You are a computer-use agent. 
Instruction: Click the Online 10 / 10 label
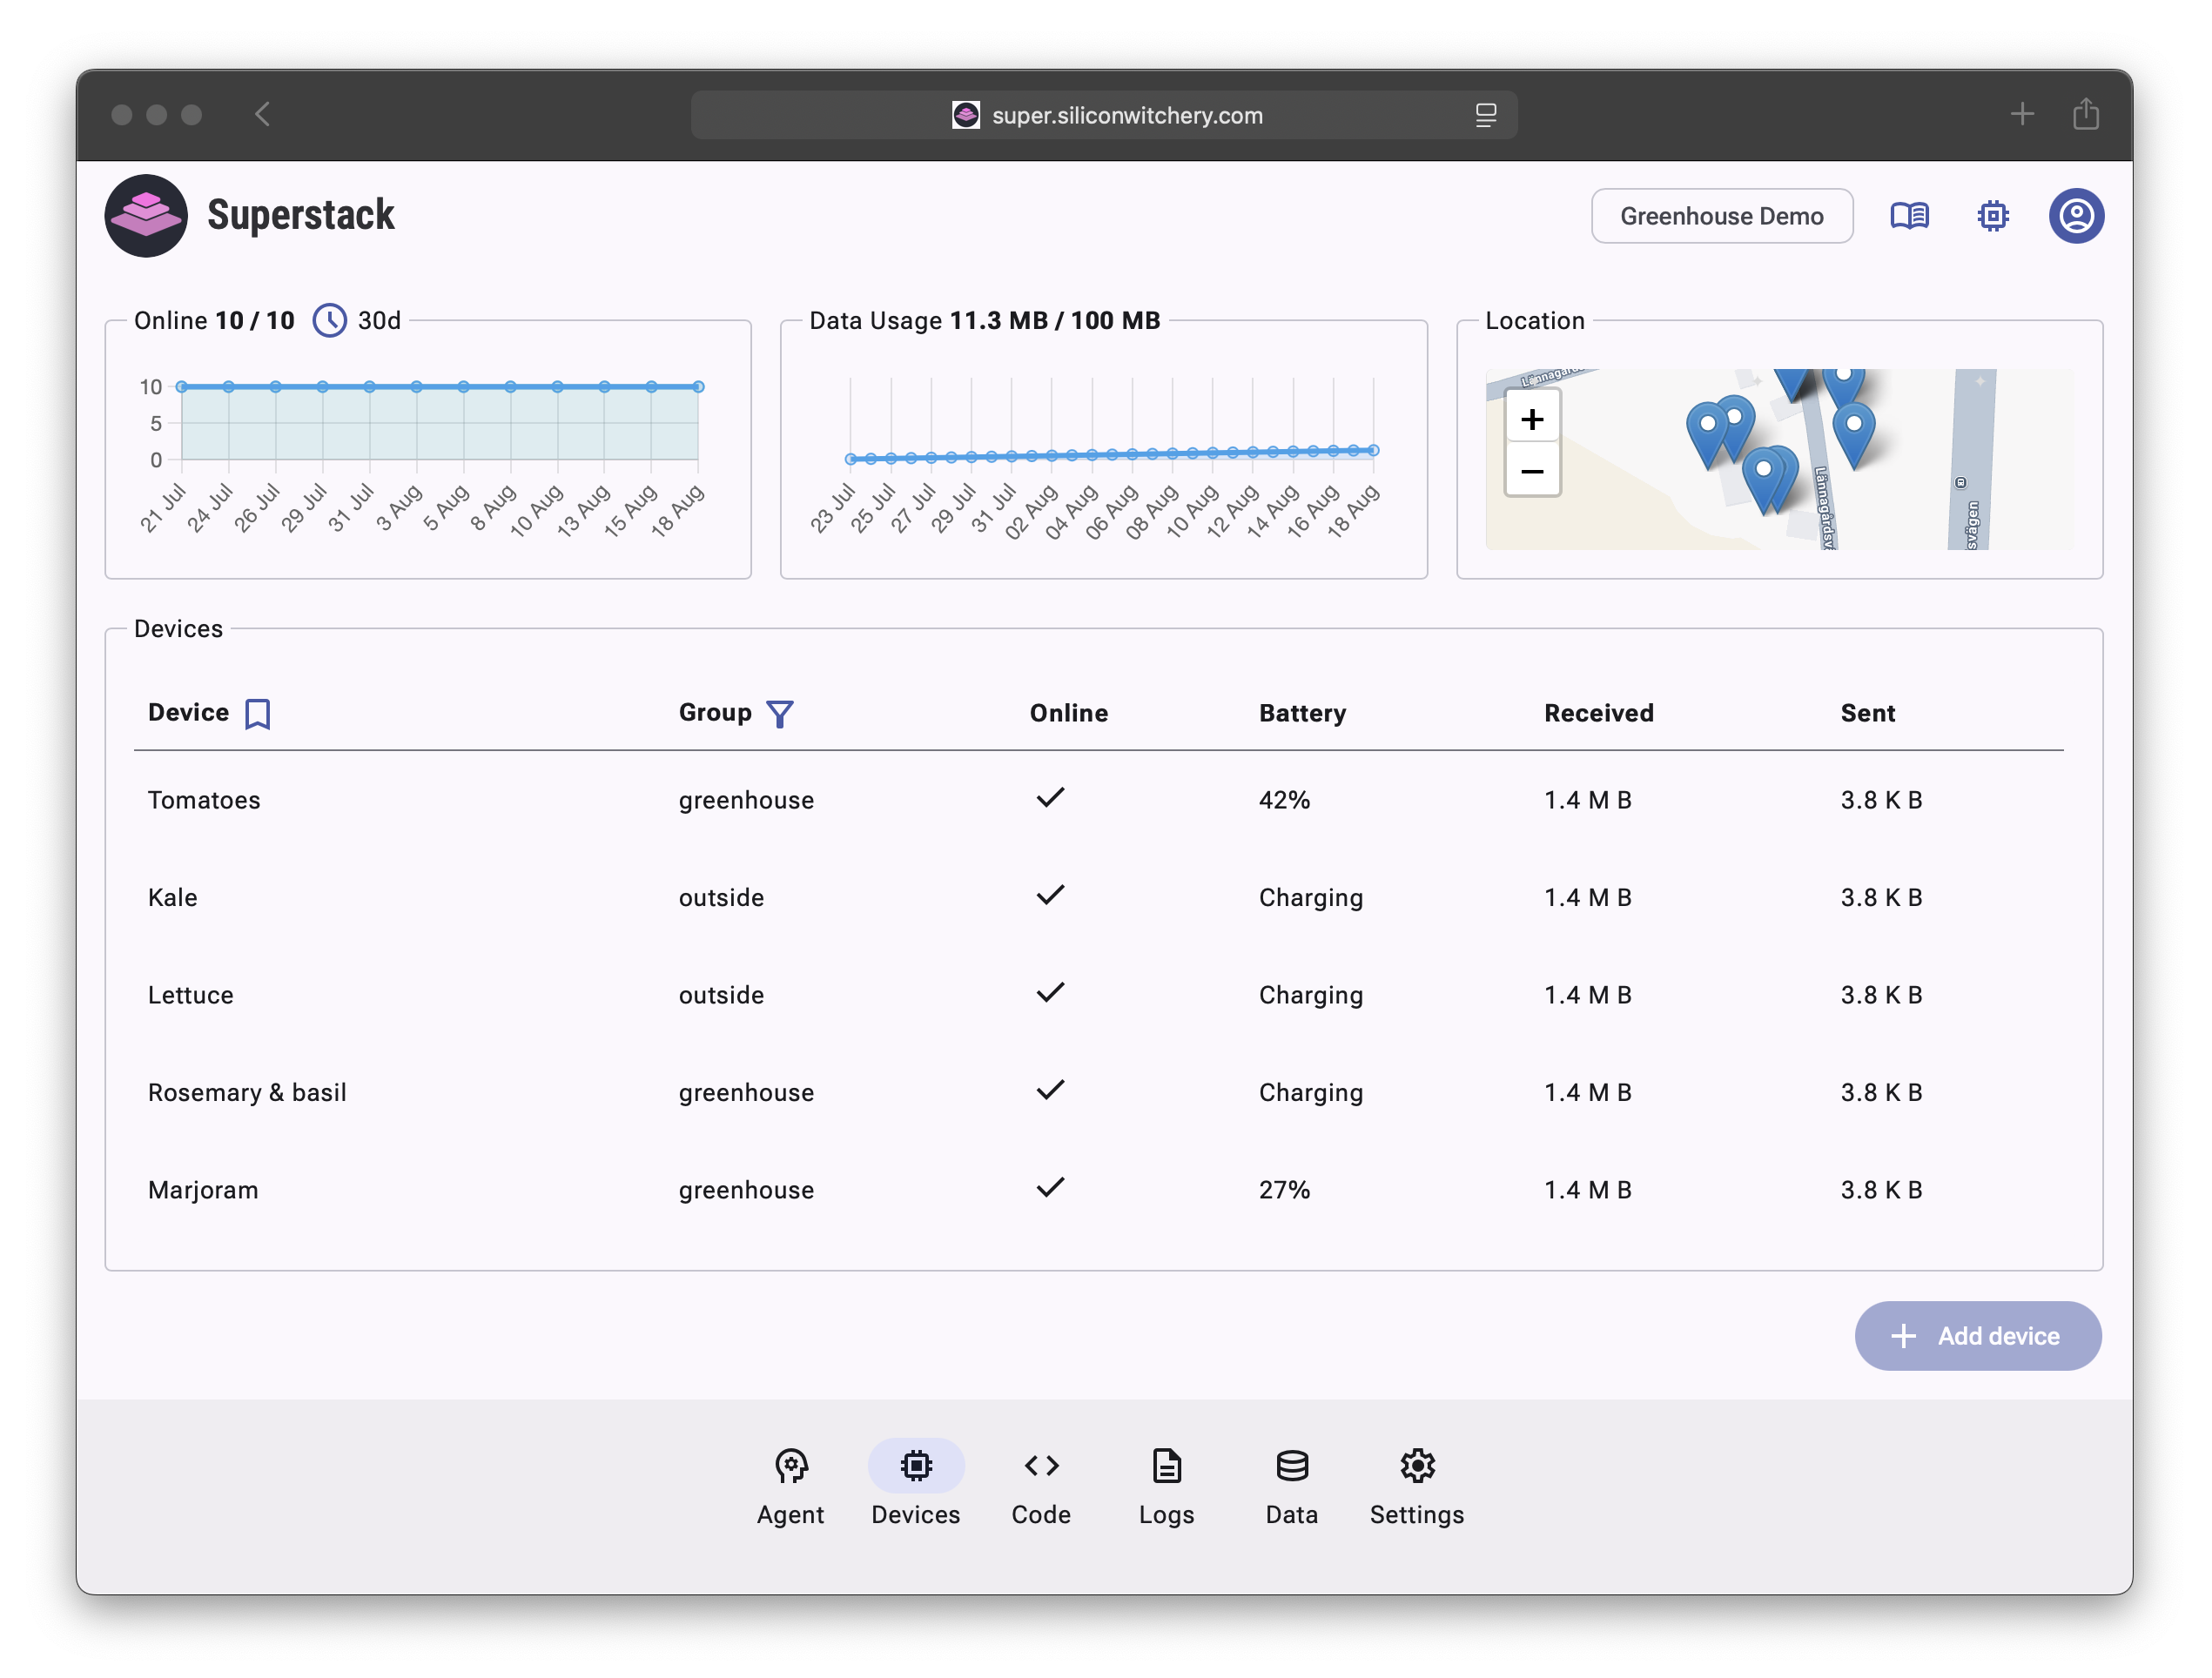click(214, 321)
